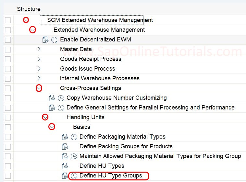
Task: Expand the Goods Issue Process node
Action: coord(39,69)
